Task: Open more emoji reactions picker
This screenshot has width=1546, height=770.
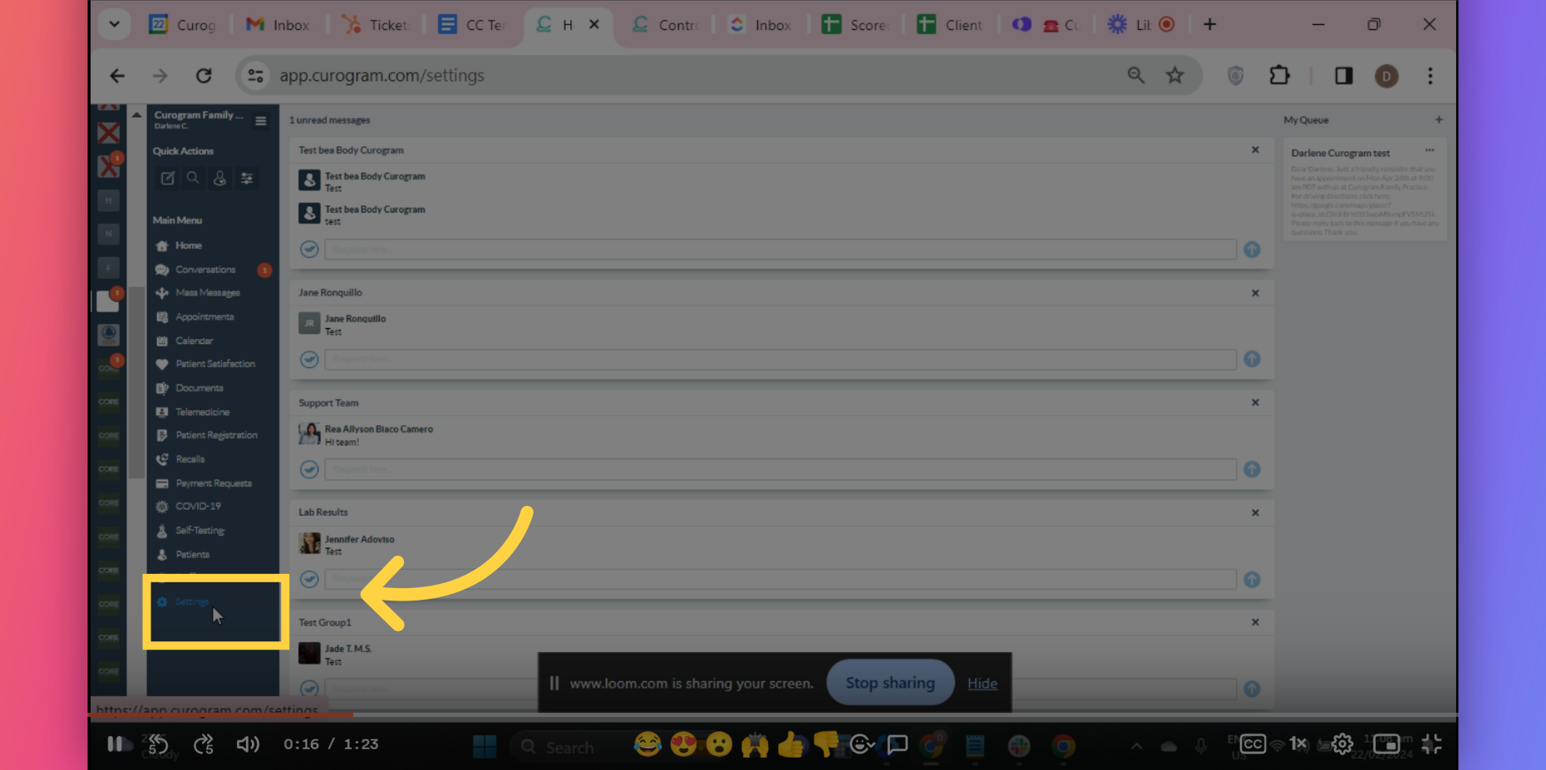Action: coord(862,744)
